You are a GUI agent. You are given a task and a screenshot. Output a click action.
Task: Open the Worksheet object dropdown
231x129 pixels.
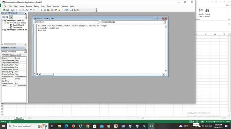click(x=98, y=22)
